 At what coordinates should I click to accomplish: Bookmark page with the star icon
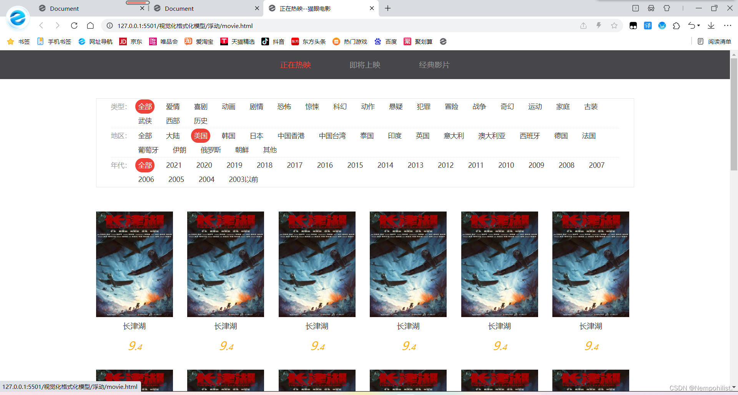(614, 26)
